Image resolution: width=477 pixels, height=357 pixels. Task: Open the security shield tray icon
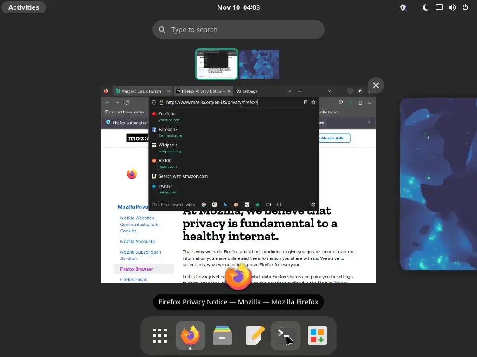pyautogui.click(x=403, y=7)
